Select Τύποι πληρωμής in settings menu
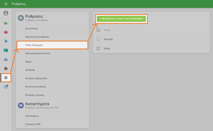213x131 pixels. tap(52, 45)
